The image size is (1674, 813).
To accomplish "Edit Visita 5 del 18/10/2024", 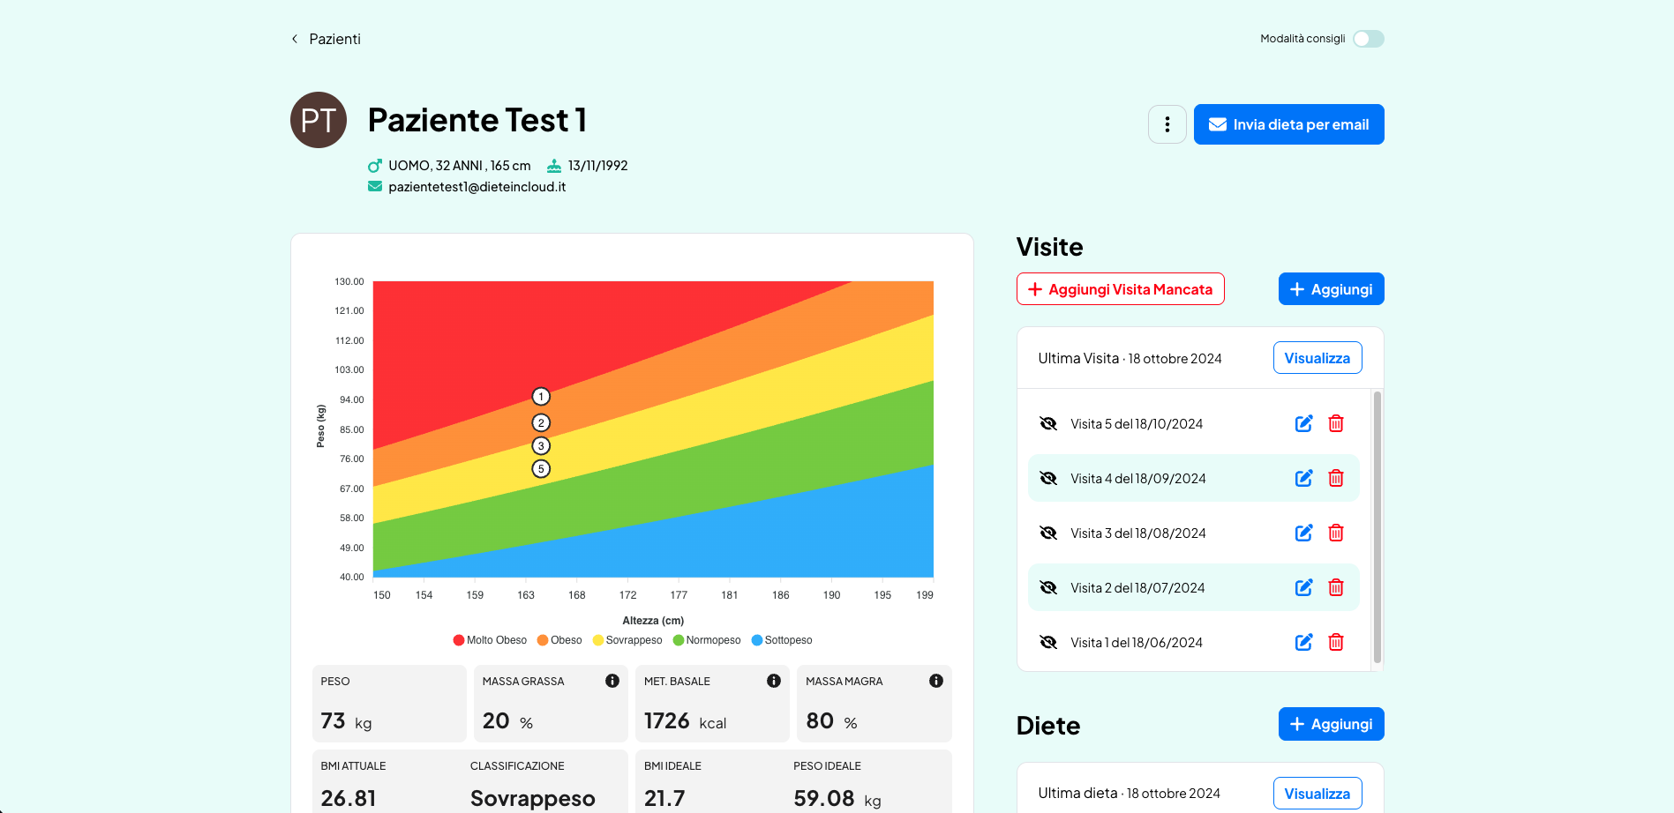I will [1303, 424].
